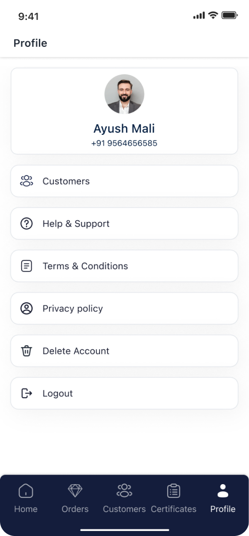249x536 pixels.
Task: Open the Orders tab label
Action: 75,509
